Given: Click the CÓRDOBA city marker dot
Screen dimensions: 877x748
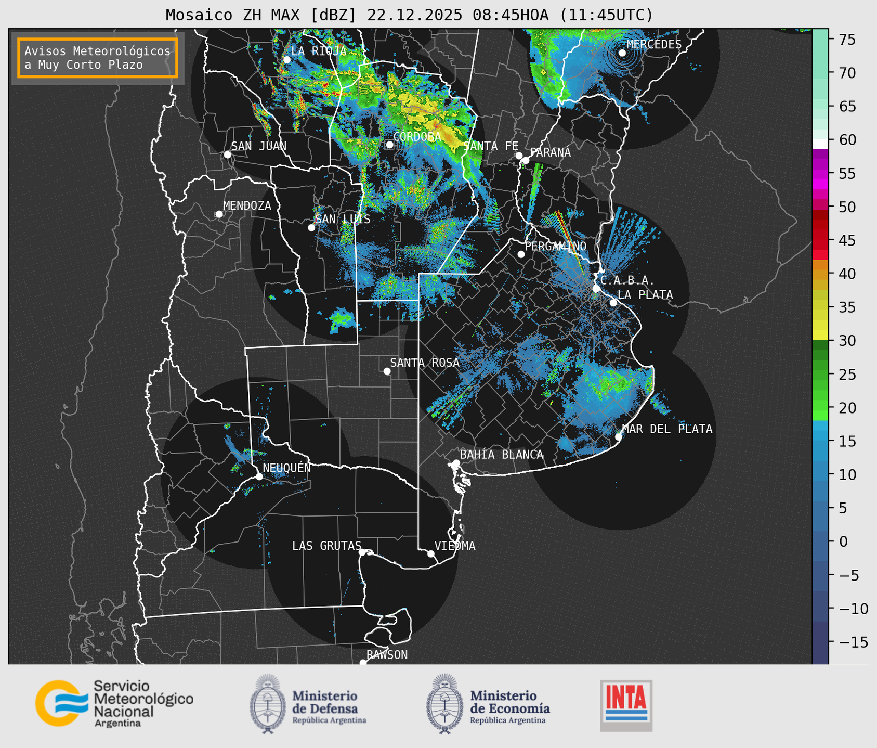Looking at the screenshot, I should pos(390,145).
